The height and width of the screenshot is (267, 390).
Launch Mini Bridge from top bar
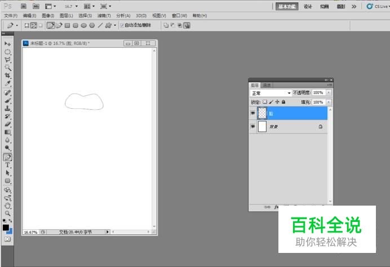pos(36,6)
